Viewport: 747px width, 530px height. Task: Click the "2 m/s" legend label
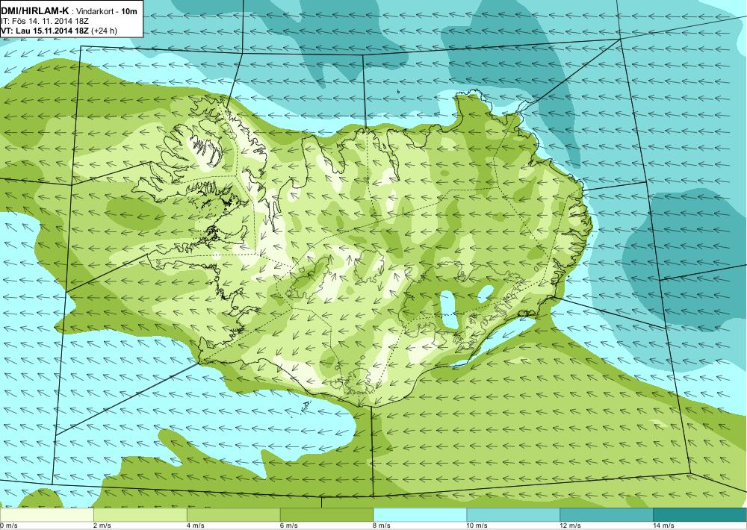(102, 526)
